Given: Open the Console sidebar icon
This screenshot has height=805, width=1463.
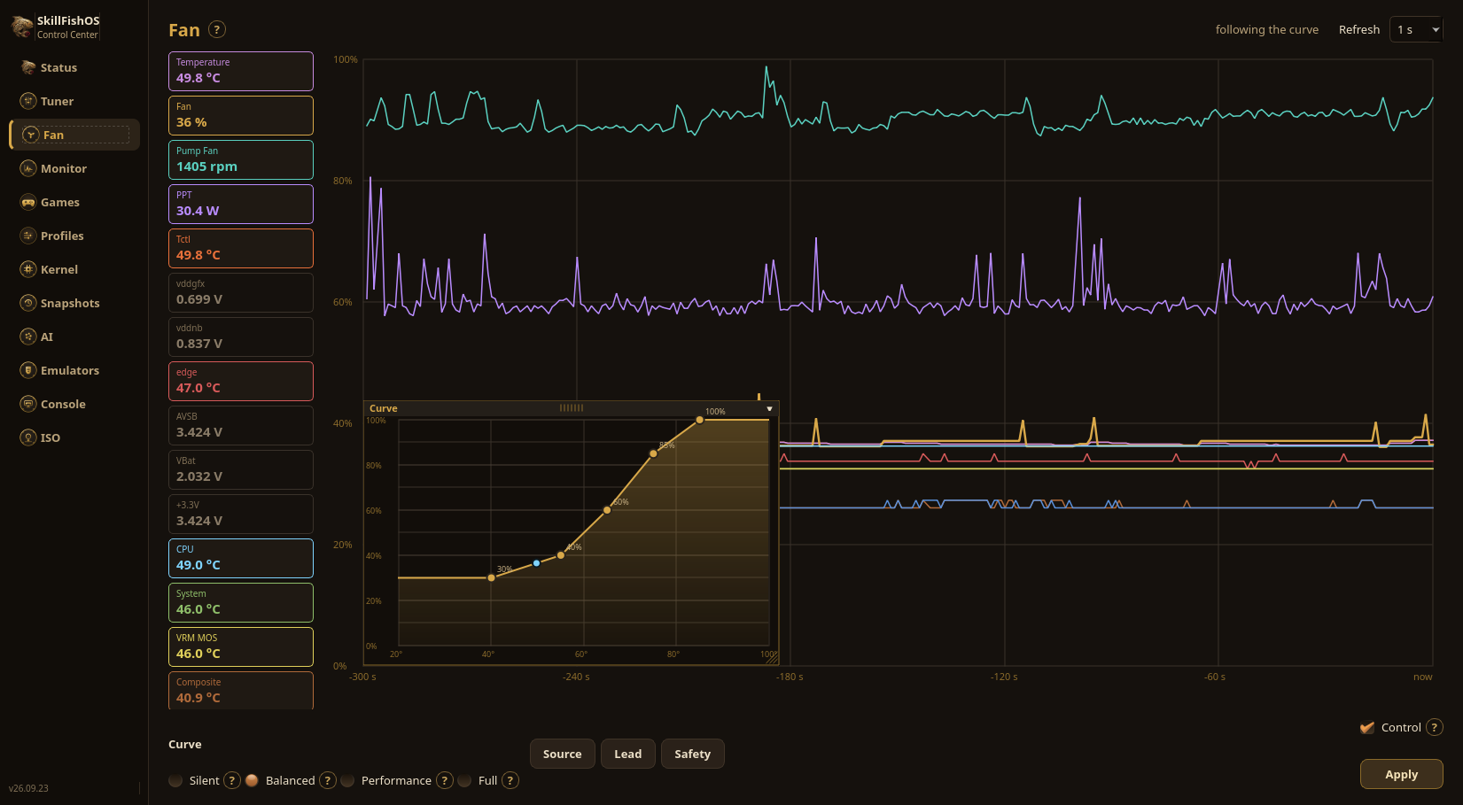Looking at the screenshot, I should (x=28, y=404).
